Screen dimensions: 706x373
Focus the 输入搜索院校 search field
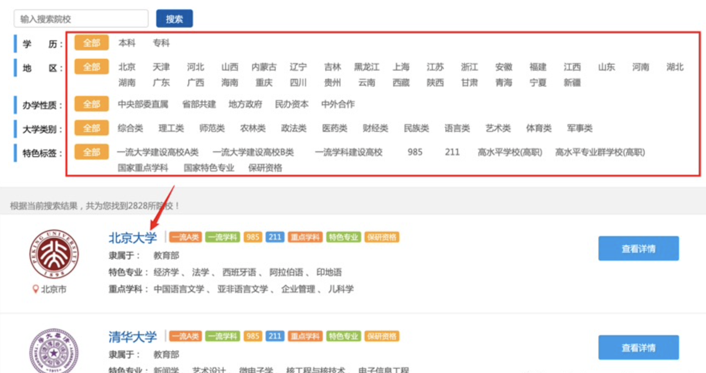click(x=81, y=19)
